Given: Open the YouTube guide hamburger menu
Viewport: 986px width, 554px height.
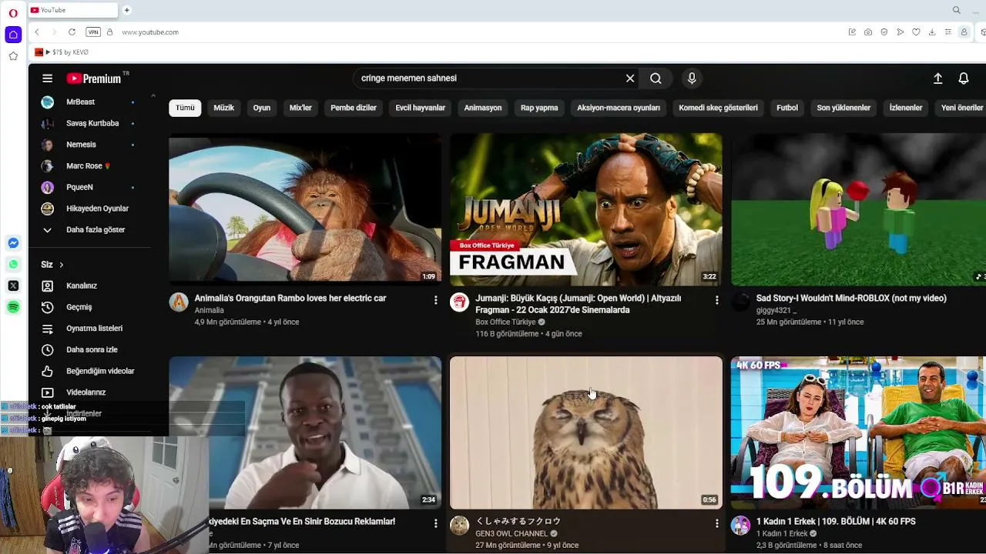Looking at the screenshot, I should pyautogui.click(x=47, y=78).
